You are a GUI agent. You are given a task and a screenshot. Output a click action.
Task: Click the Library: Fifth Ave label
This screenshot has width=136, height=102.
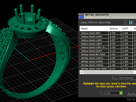click(x=96, y=22)
